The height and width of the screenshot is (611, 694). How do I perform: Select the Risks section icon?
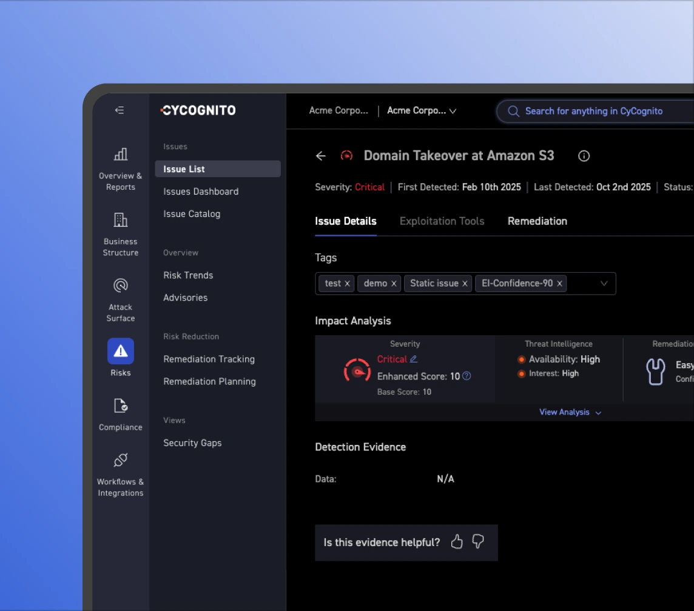(120, 350)
